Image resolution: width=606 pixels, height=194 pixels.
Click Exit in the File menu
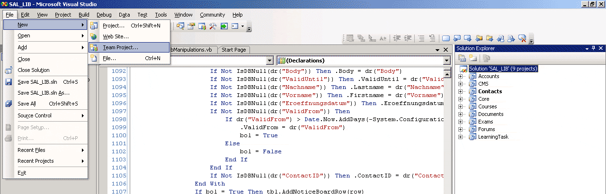tap(45, 173)
